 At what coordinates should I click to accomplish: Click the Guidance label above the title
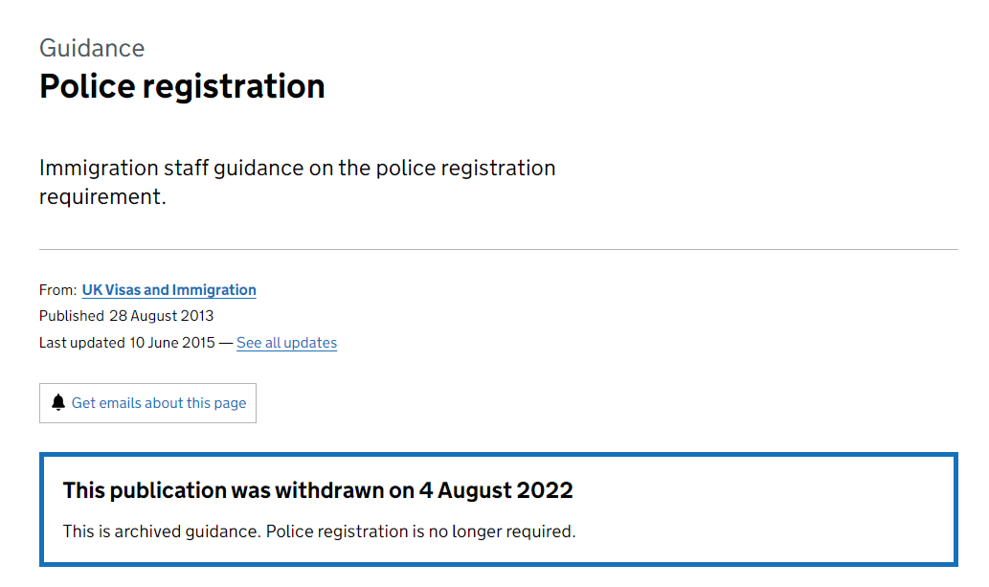(92, 48)
